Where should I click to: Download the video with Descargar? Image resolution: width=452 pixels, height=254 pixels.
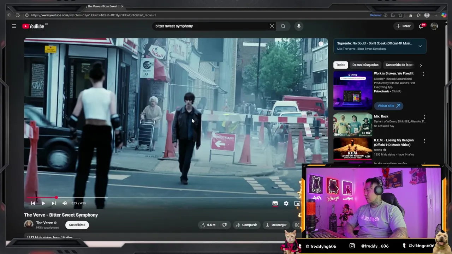(276, 225)
